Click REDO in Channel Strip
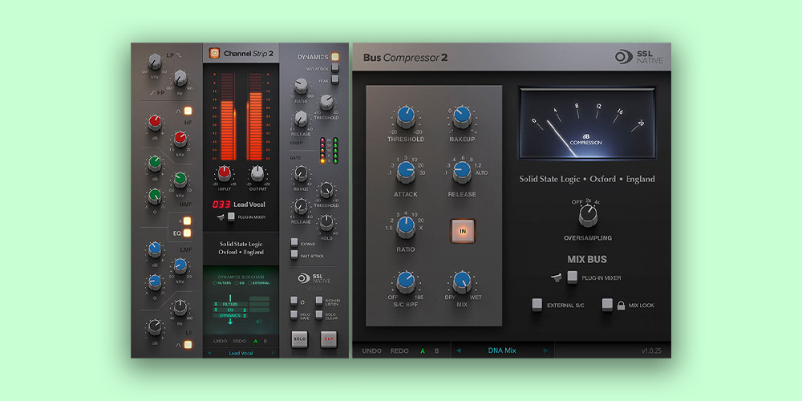Screen dimensions: 802x401 click(x=239, y=341)
